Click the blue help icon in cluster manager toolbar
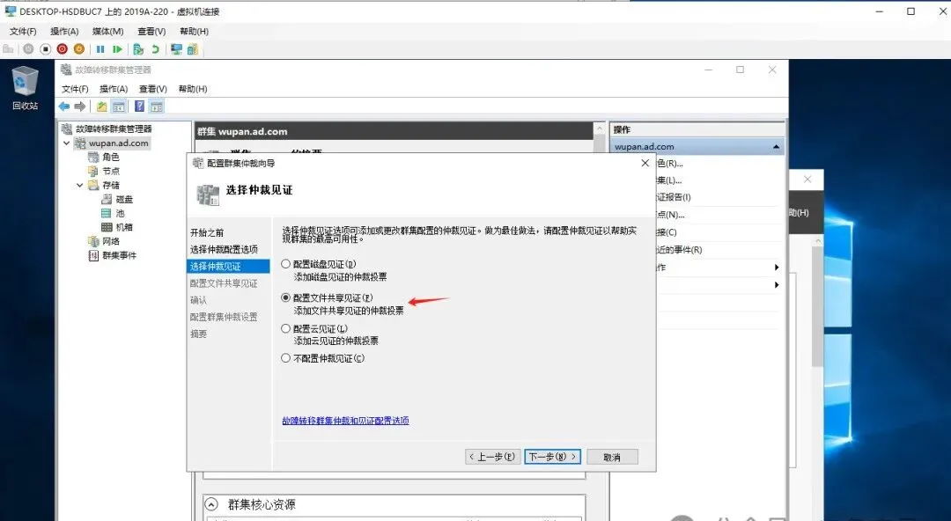Screen dimensions: 951x521 coord(137,105)
